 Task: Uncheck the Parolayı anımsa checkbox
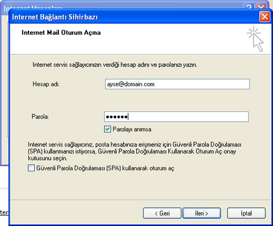(x=108, y=129)
